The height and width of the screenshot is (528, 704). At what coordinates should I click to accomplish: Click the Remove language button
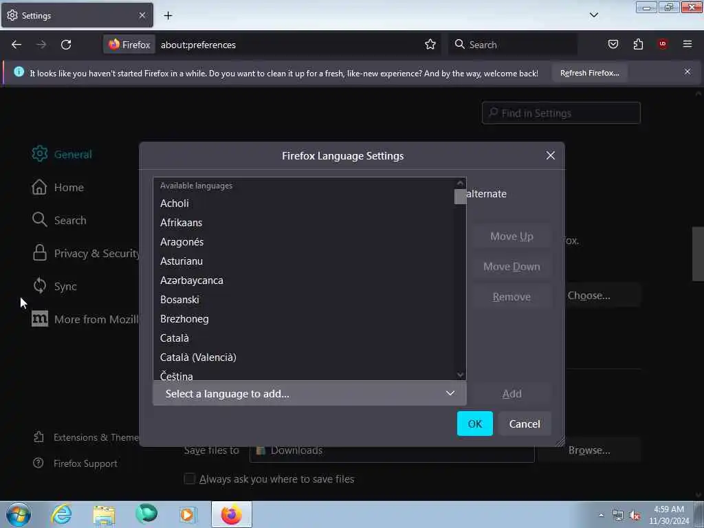(x=511, y=297)
